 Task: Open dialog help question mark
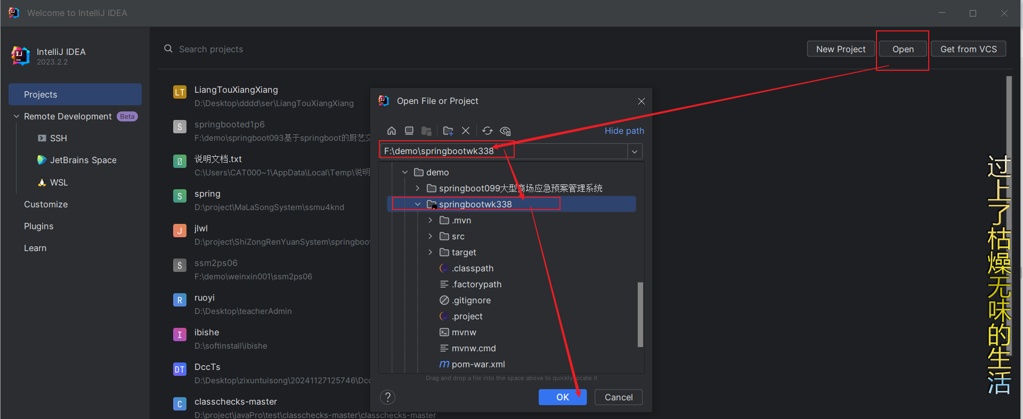pyautogui.click(x=388, y=397)
